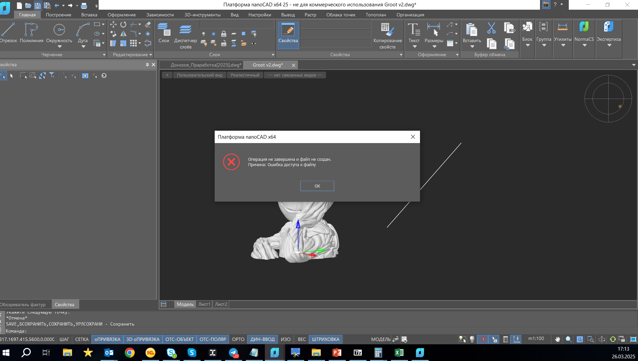The image size is (638, 361).
Task: Activate the Move tool in the Редактирование panel
Action: (113, 24)
